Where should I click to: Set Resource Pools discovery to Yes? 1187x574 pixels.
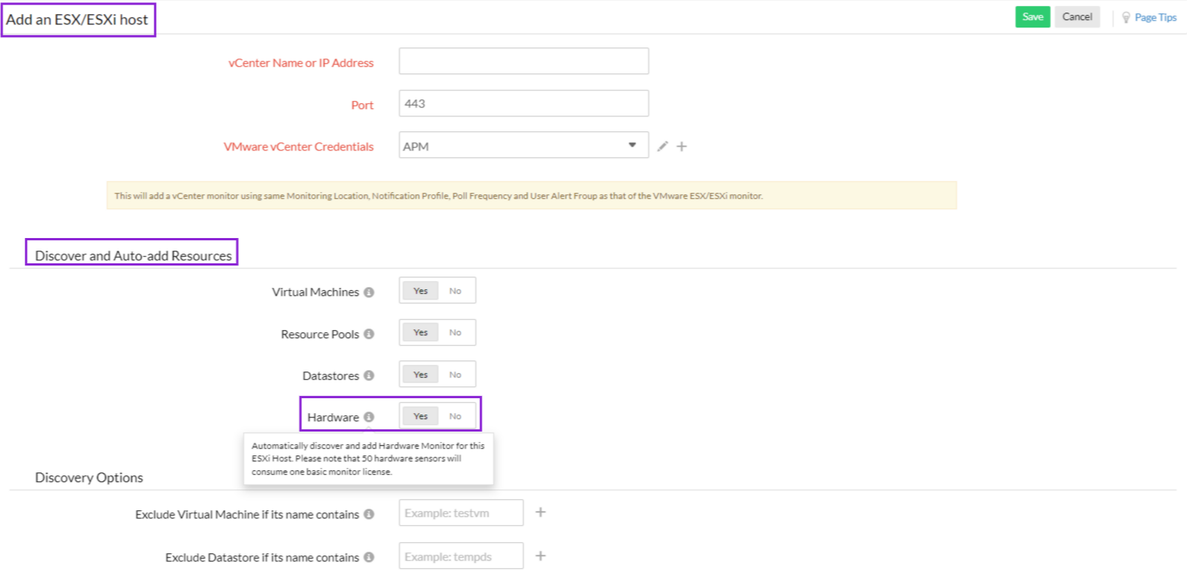(421, 333)
